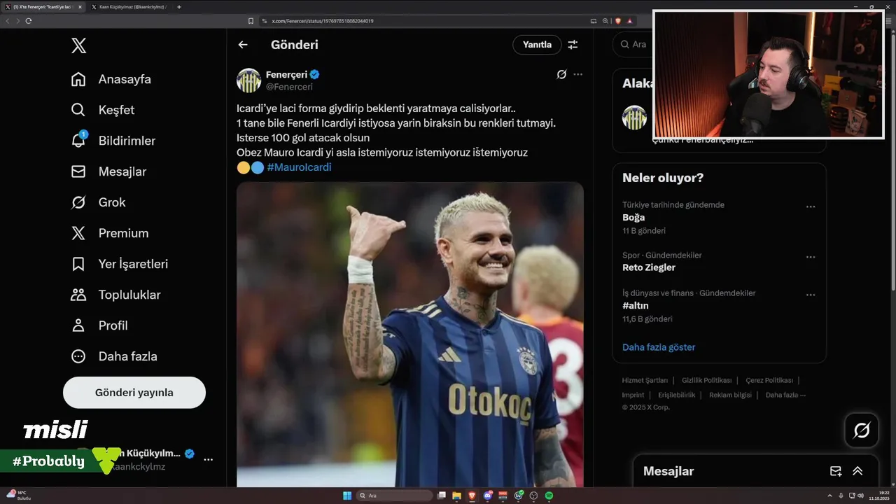Viewport: 896px width, 504px height.
Task: Open the post's Icardi photo
Action: [x=410, y=335]
